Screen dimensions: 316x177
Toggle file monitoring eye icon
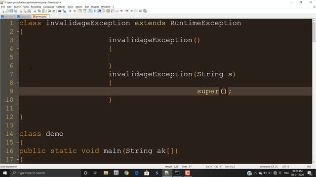tap(121, 11)
